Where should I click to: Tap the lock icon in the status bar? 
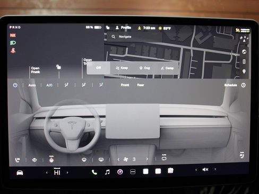pyautogui.click(x=108, y=28)
